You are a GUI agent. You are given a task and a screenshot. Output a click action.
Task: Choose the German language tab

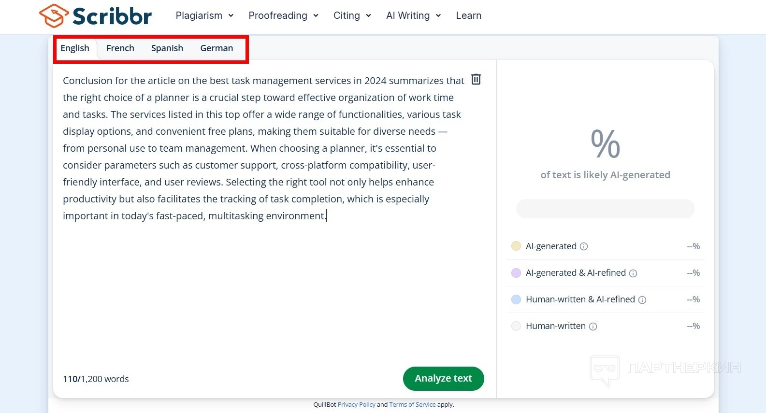coord(217,48)
